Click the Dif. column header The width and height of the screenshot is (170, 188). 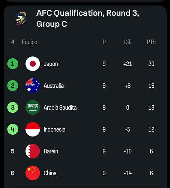click(x=128, y=42)
